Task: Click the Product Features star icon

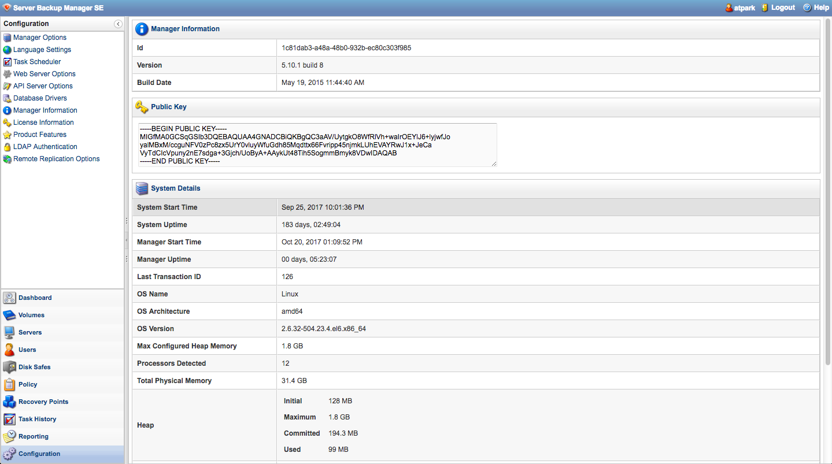Action: pyautogui.click(x=7, y=135)
